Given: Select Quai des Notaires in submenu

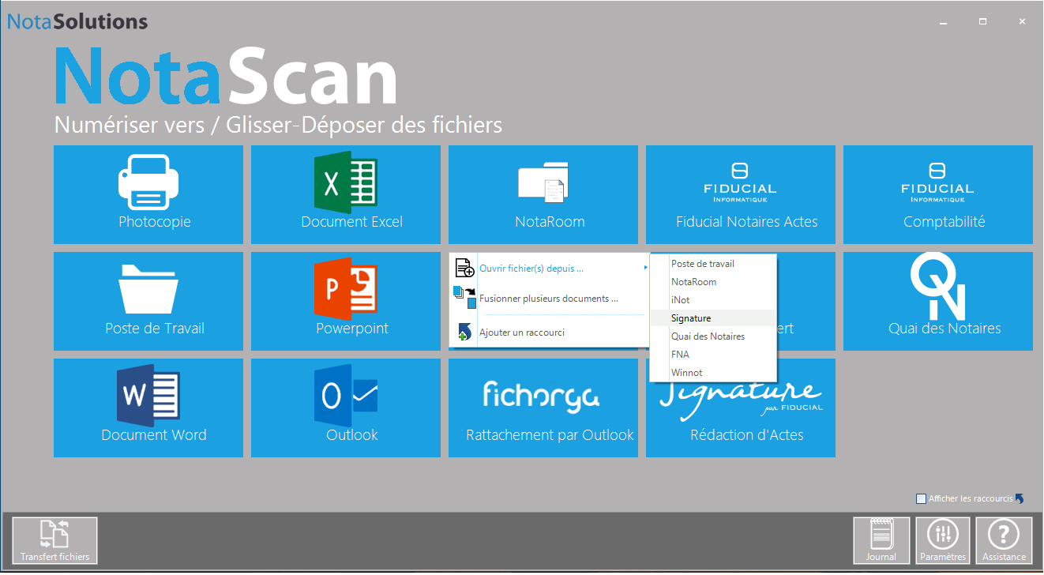Looking at the screenshot, I should click(x=713, y=336).
